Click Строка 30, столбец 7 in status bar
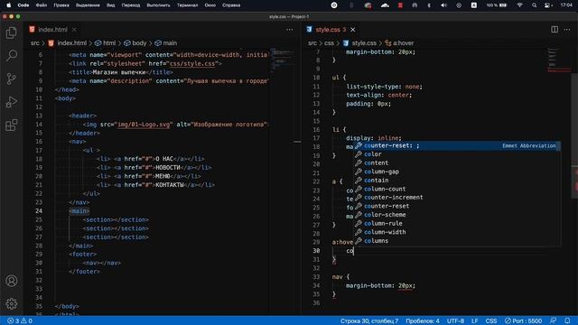Viewport: 578px width, 325px height. pyautogui.click(x=369, y=321)
